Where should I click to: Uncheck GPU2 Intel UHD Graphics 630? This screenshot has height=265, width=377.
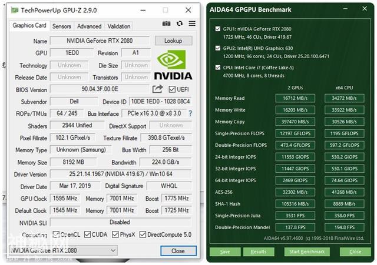point(218,48)
